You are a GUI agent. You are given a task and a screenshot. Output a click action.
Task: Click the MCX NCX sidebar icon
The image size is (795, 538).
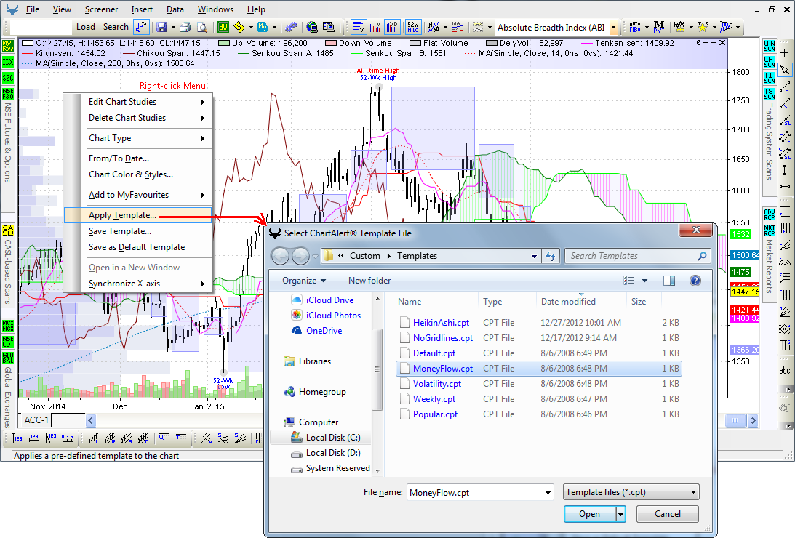coord(7,325)
